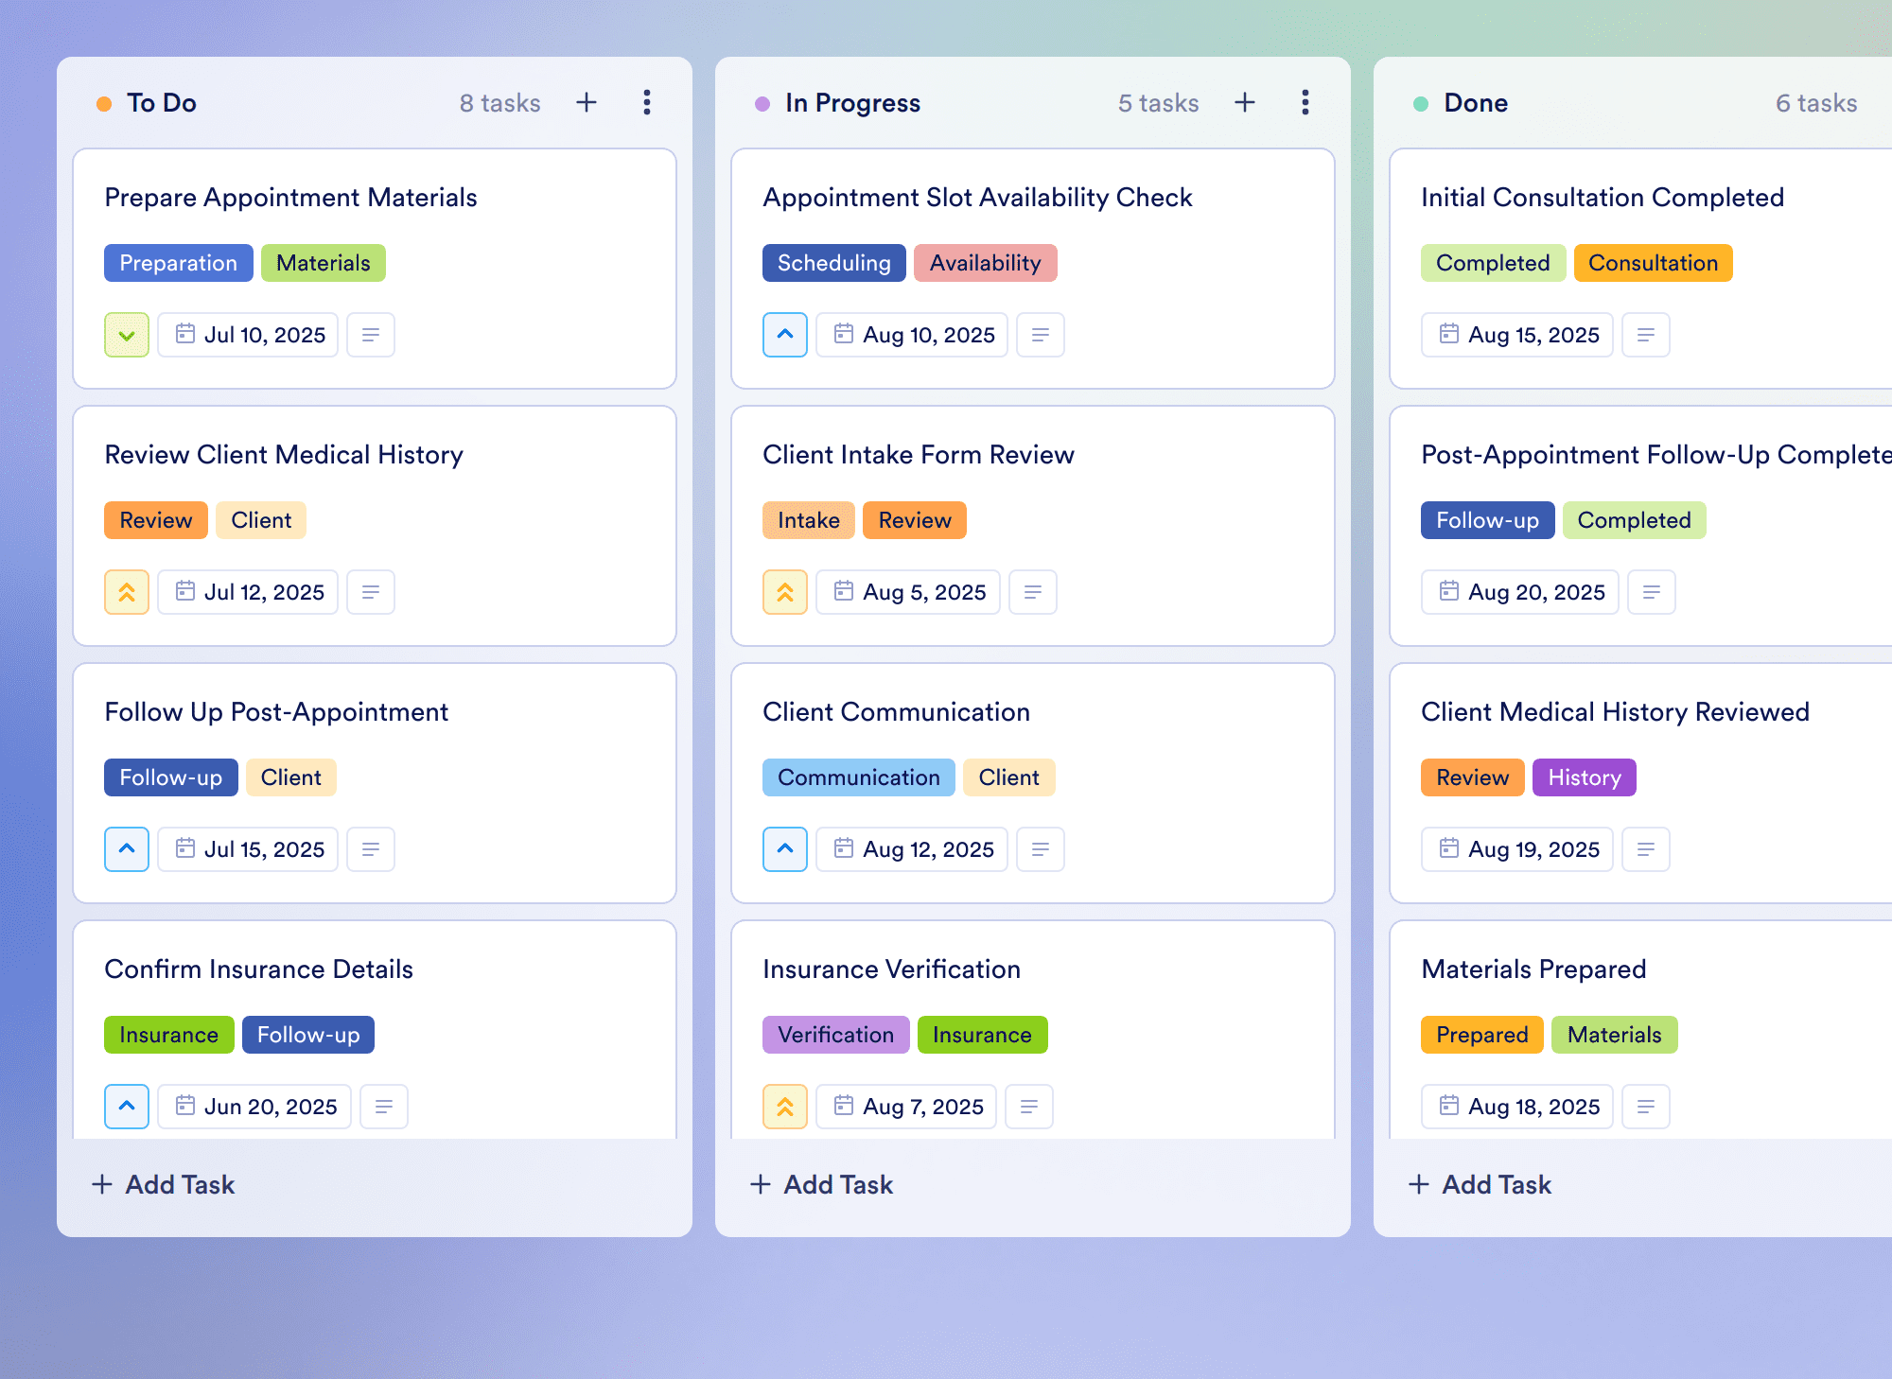Open the Aug 10, 2025 due date

pos(912,335)
